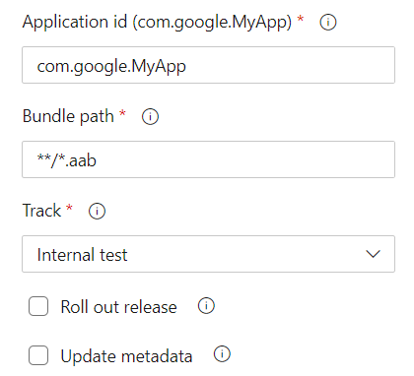Click the Update metadata label text

(x=126, y=356)
